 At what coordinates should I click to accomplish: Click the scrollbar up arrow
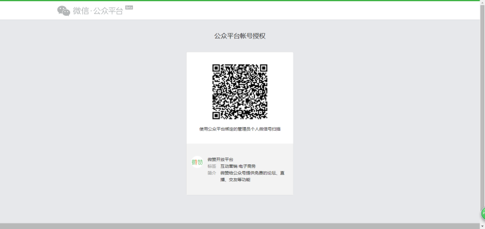(483, 2)
